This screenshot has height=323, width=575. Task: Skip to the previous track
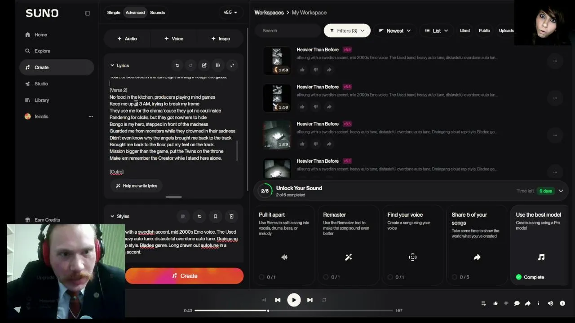278,300
